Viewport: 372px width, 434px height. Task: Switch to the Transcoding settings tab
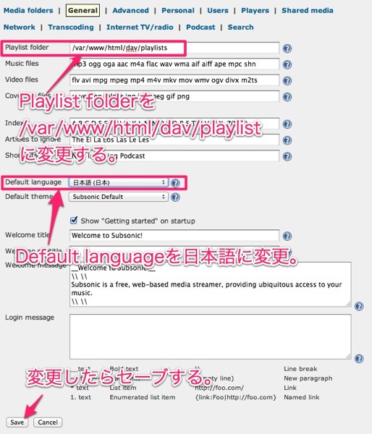pyautogui.click(x=71, y=27)
